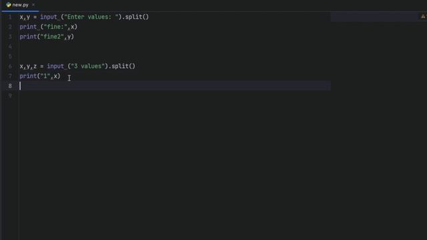Click line number 2 in the gutter
The width and height of the screenshot is (427, 240).
[10, 27]
